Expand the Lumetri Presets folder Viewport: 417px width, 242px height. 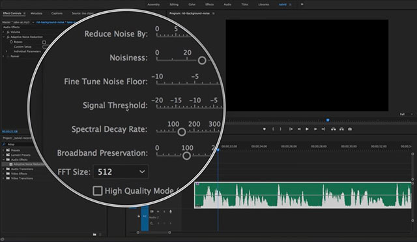click(x=3, y=155)
